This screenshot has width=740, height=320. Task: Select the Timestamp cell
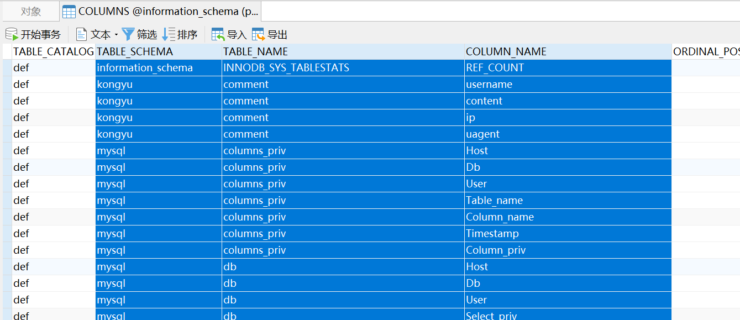(568, 234)
